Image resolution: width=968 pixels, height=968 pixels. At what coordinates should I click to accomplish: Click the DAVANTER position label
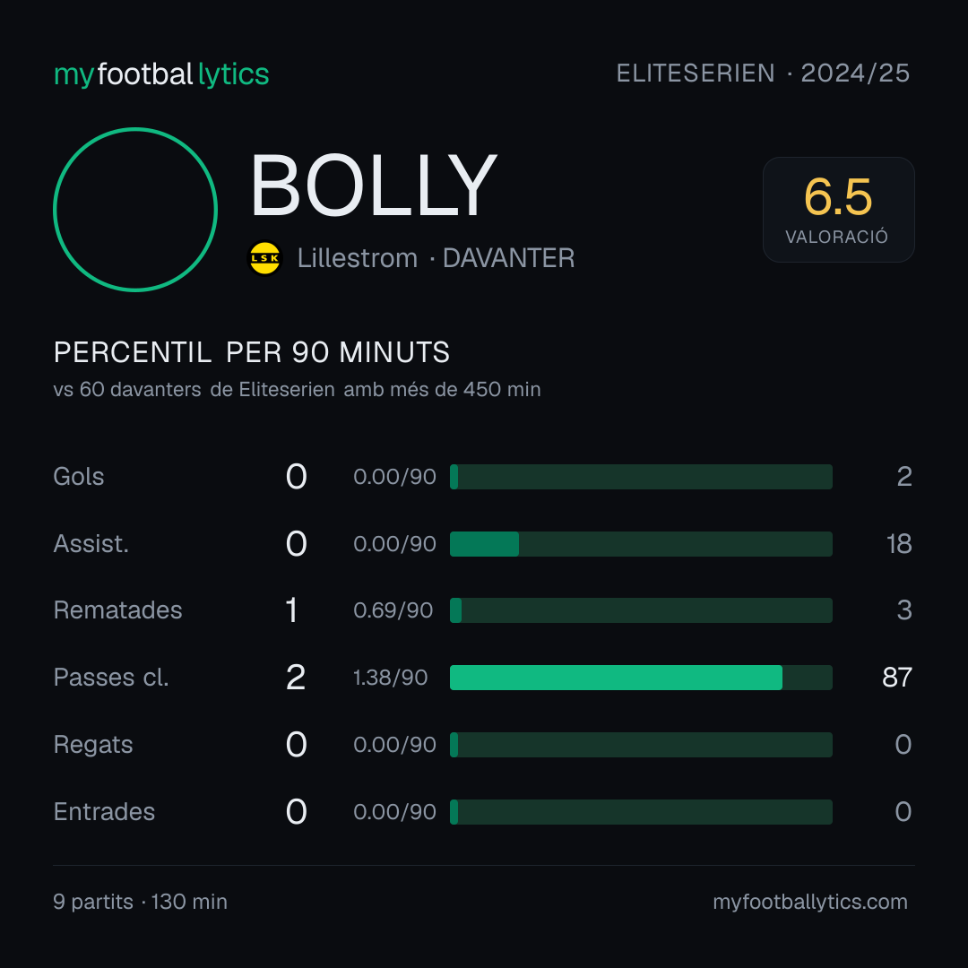pos(509,258)
